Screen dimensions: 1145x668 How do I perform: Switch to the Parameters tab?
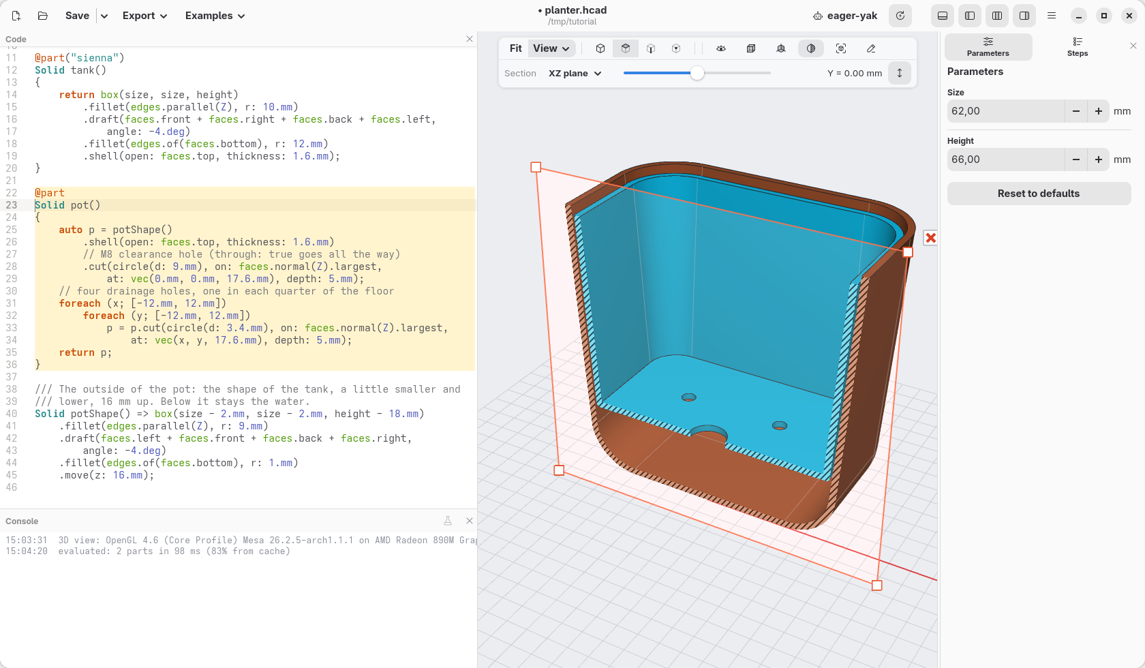(988, 47)
